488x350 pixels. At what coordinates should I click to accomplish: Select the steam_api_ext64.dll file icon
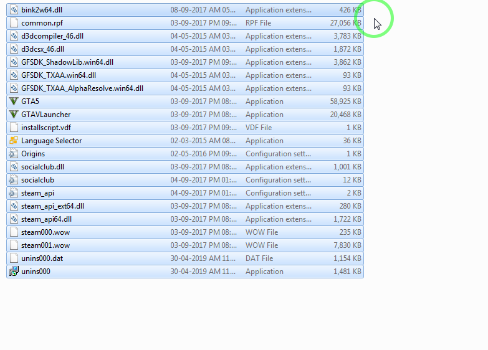pyautogui.click(x=14, y=206)
